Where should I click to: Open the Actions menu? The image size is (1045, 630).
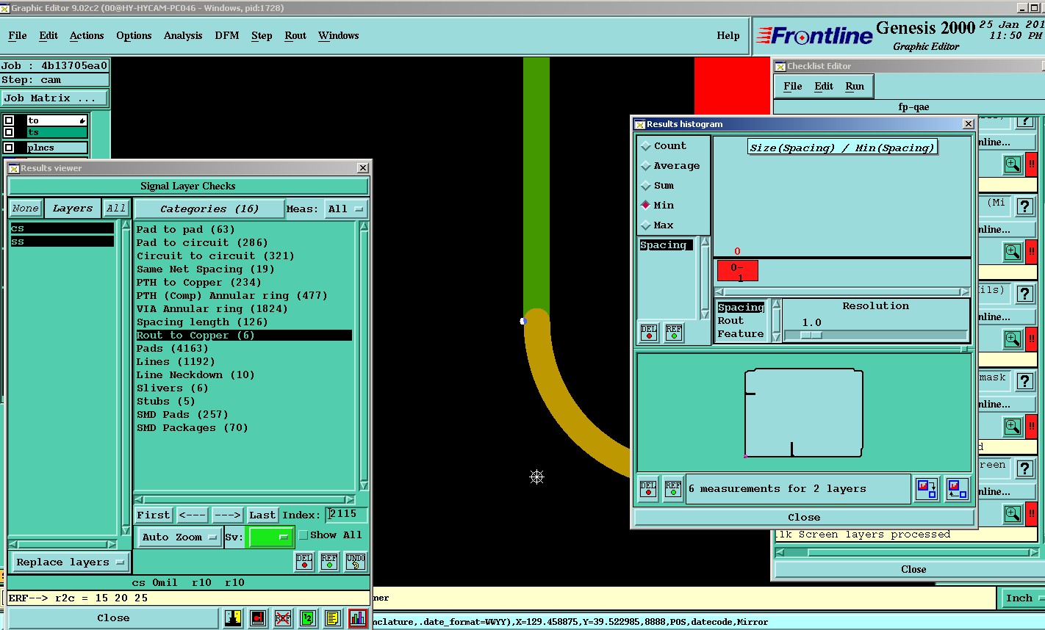(x=87, y=35)
